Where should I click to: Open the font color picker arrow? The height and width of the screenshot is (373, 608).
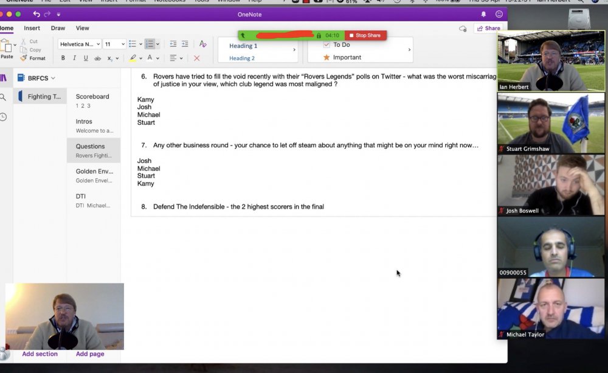(x=157, y=58)
